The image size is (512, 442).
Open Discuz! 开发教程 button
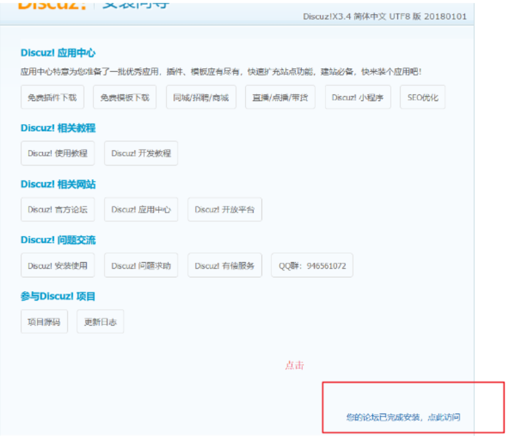(x=141, y=153)
